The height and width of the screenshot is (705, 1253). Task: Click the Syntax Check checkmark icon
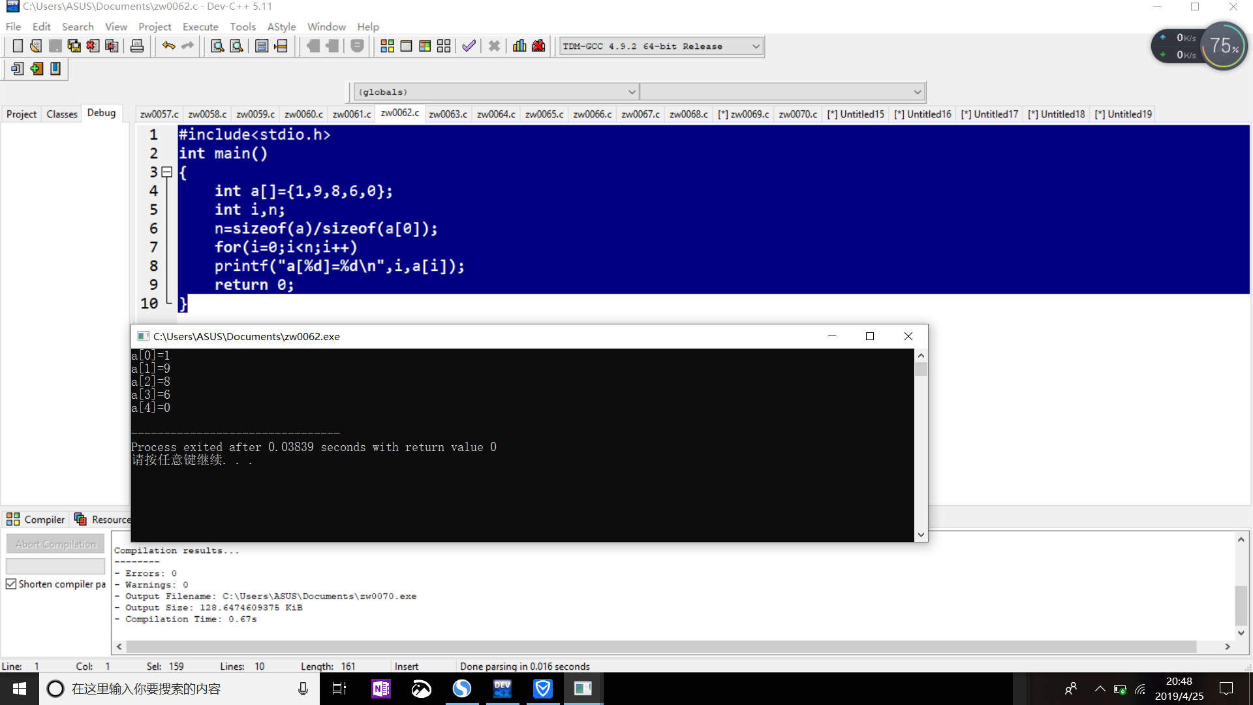(x=469, y=46)
